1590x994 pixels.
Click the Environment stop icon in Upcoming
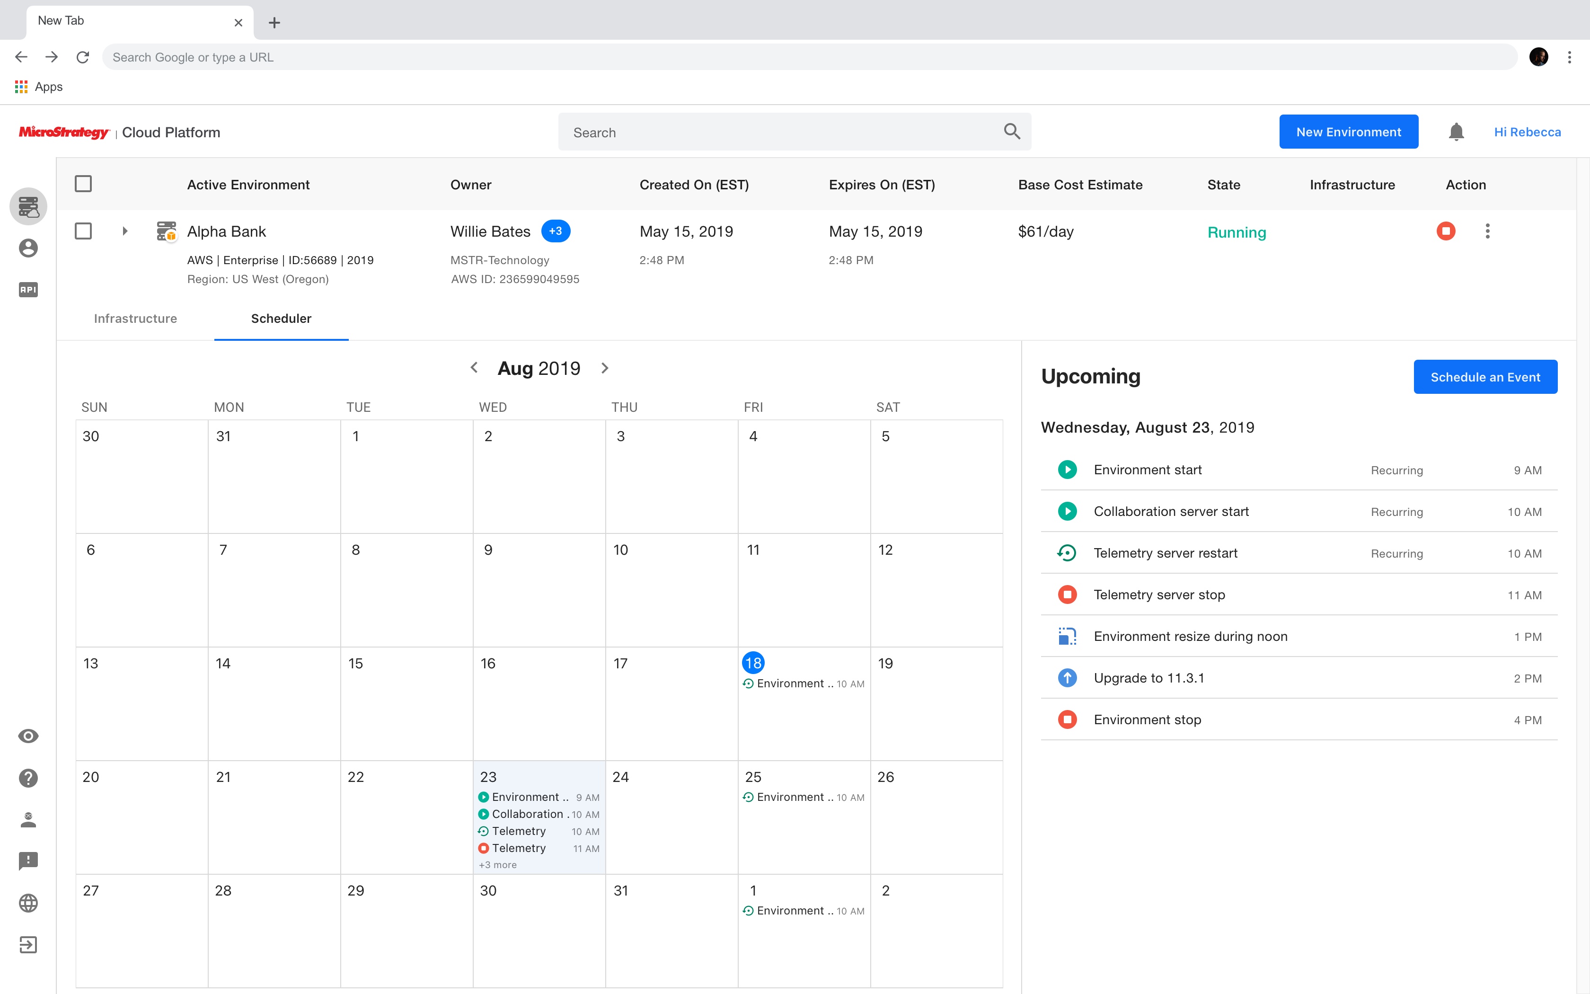pyautogui.click(x=1067, y=719)
